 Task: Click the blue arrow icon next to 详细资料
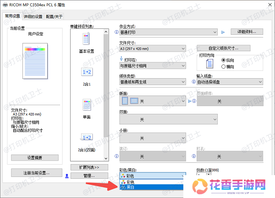224,32
